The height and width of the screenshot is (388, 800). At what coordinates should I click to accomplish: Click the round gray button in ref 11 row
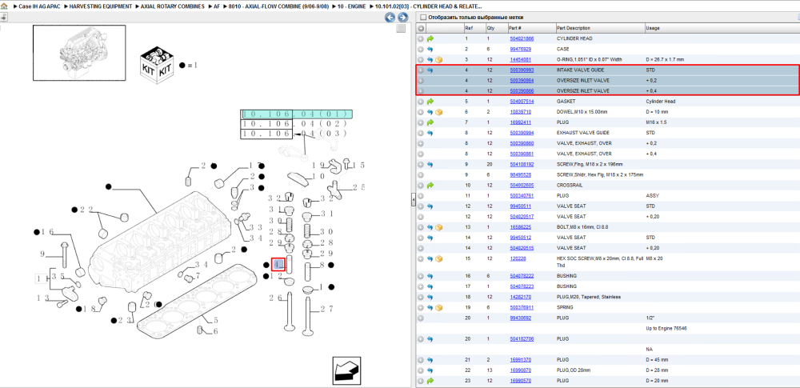(x=421, y=195)
